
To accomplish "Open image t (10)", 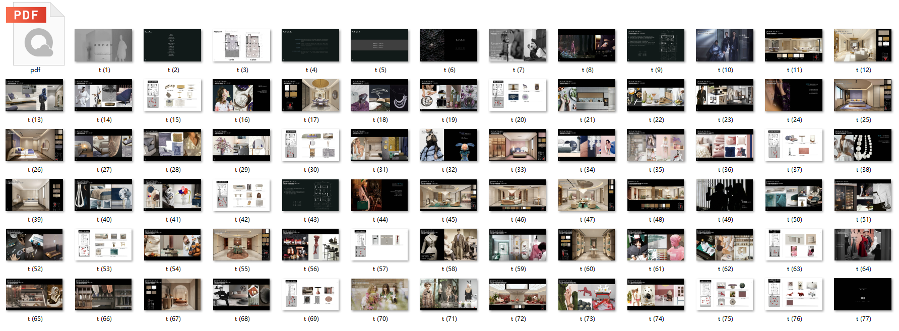I will 725,45.
